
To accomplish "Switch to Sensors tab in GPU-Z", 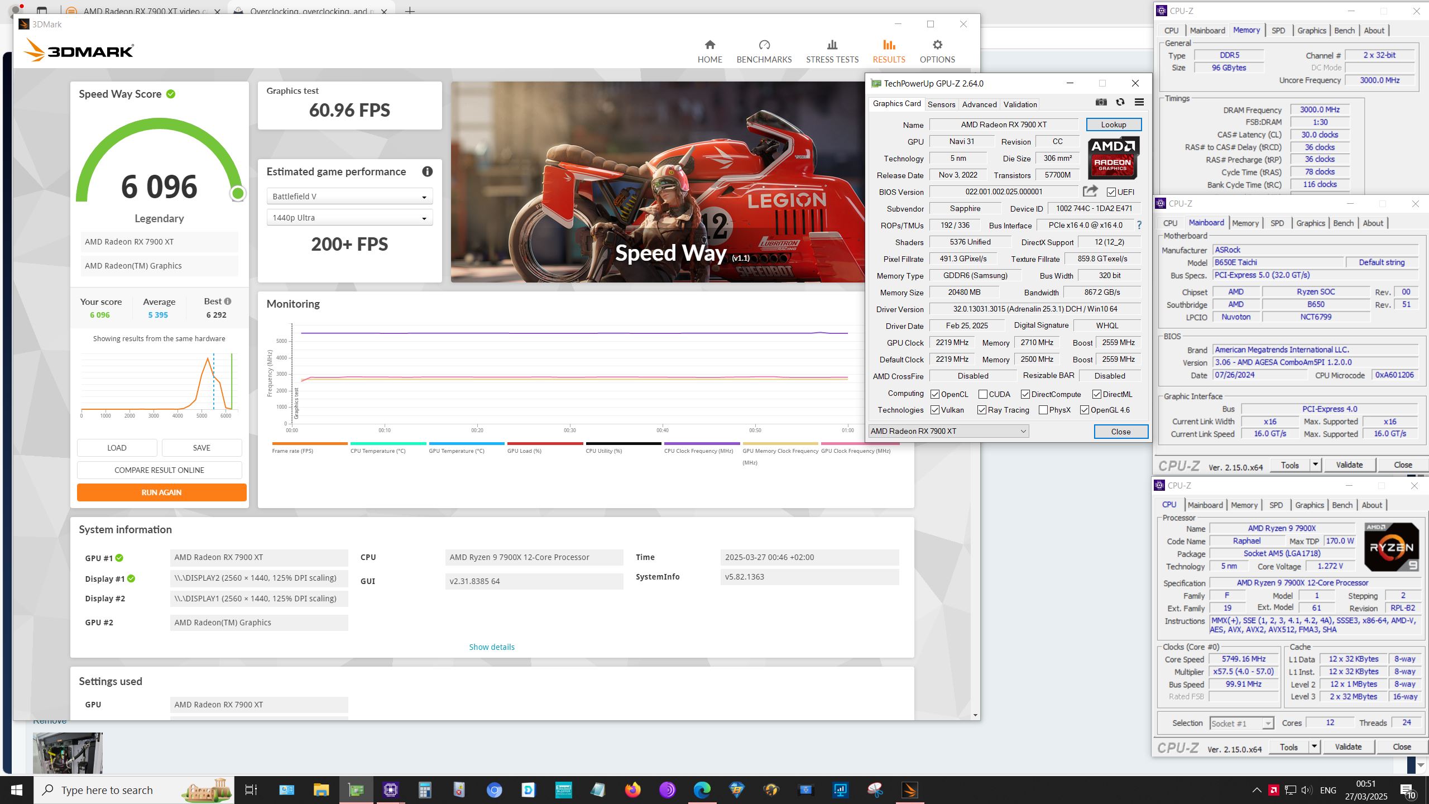I will (x=941, y=104).
